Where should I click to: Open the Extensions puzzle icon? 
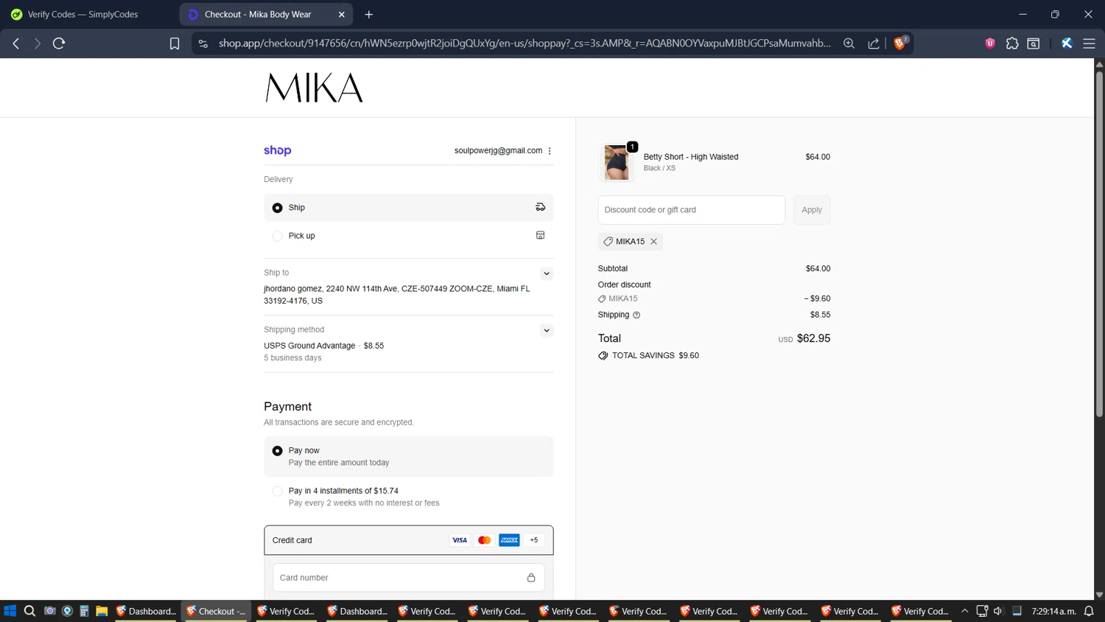(x=1012, y=43)
